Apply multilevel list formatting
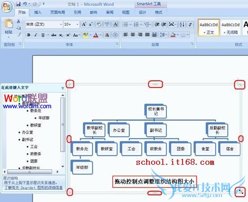Screen dimensions: 248x202 tap(147, 25)
